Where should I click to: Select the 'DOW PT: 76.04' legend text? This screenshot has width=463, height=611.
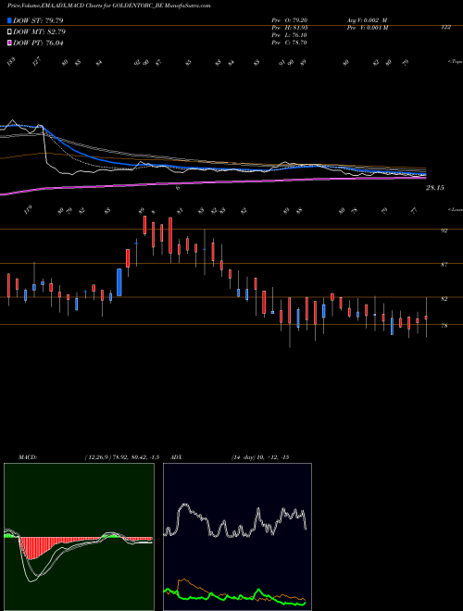(x=38, y=43)
